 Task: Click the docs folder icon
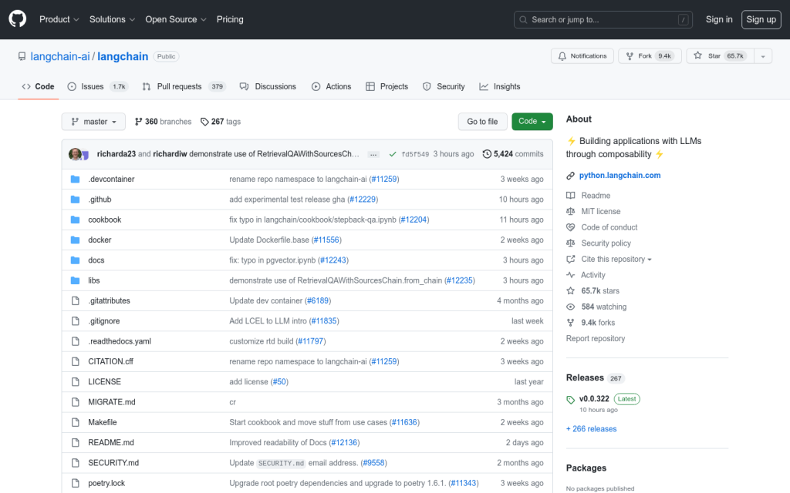click(75, 260)
